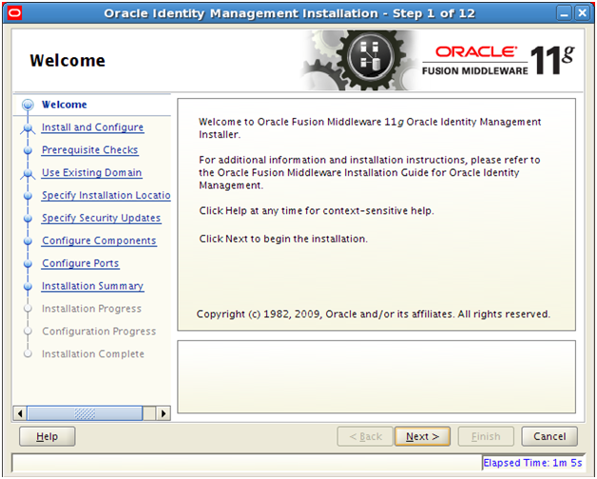
Task: Click the Configuration Progress empty bullet
Action: (28, 331)
